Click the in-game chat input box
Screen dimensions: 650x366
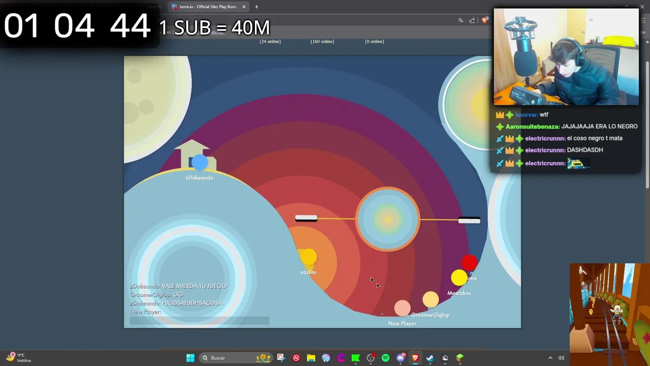point(199,321)
